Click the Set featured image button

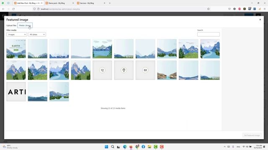pos(252,135)
